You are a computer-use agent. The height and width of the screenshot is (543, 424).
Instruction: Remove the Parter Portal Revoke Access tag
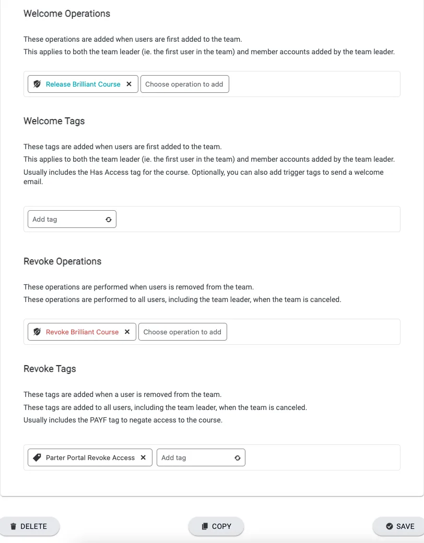(143, 457)
